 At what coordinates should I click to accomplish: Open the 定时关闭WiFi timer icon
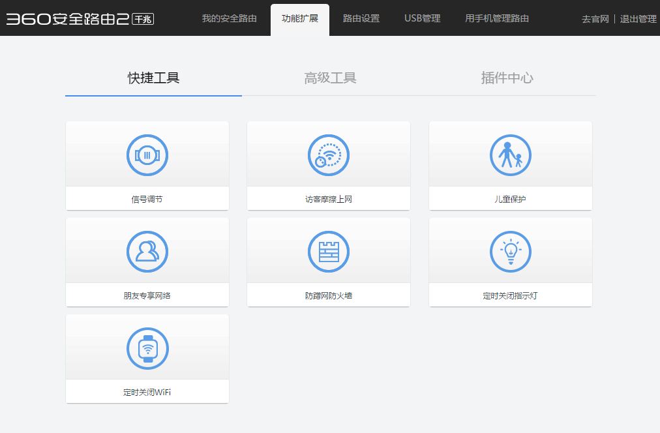(x=147, y=348)
